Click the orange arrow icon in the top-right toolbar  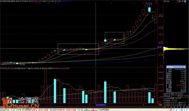(180, 1)
